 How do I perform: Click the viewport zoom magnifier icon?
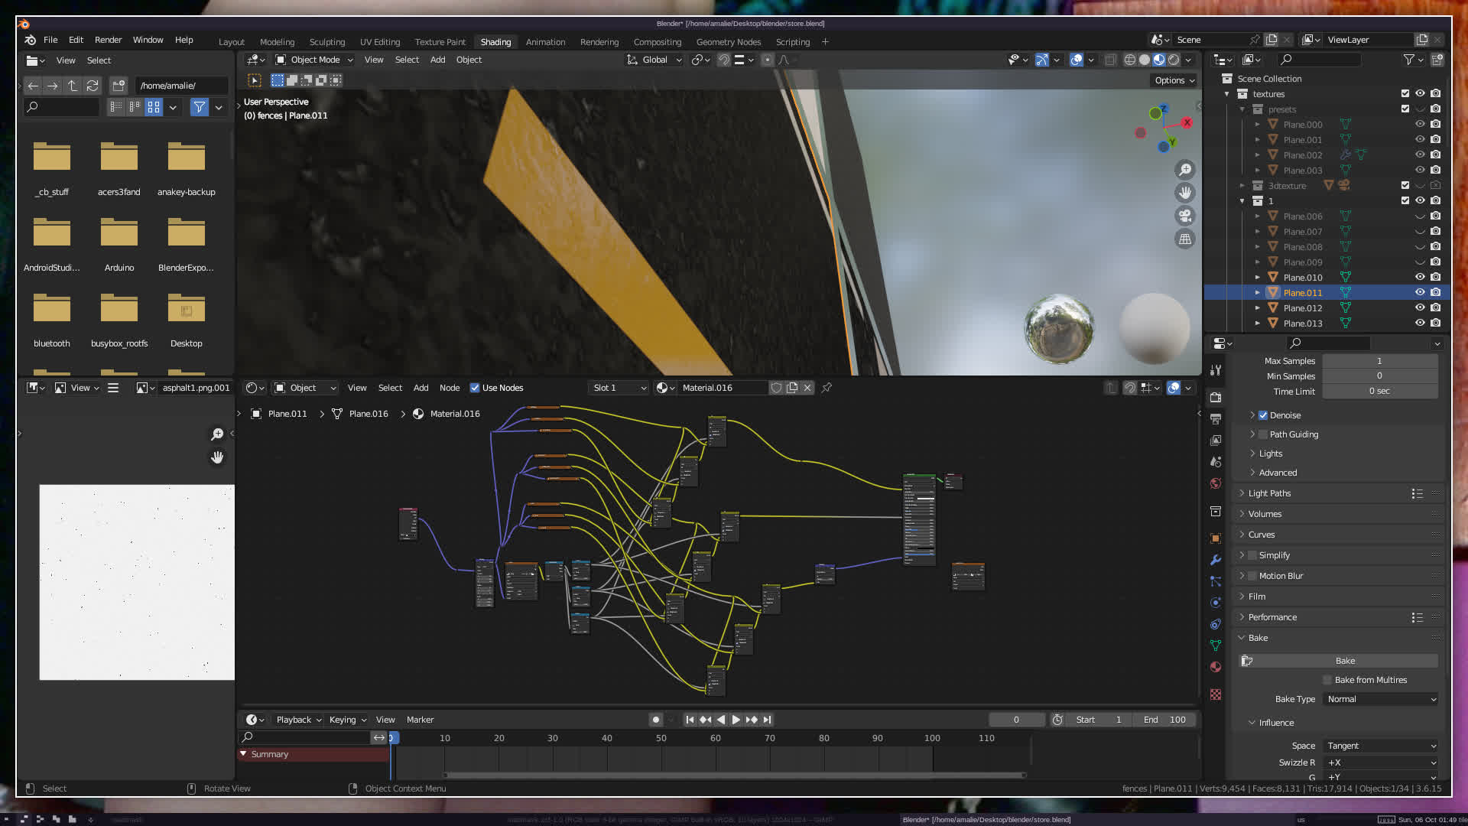1185,170
